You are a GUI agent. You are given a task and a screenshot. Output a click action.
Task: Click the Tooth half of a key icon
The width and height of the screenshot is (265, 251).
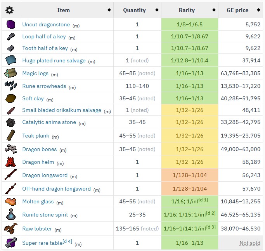(x=11, y=48)
